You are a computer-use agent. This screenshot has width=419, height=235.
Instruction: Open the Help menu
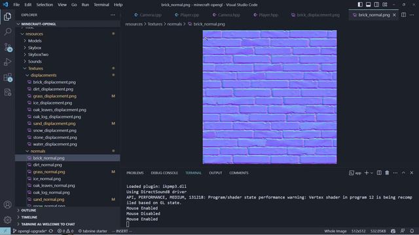click(118, 5)
